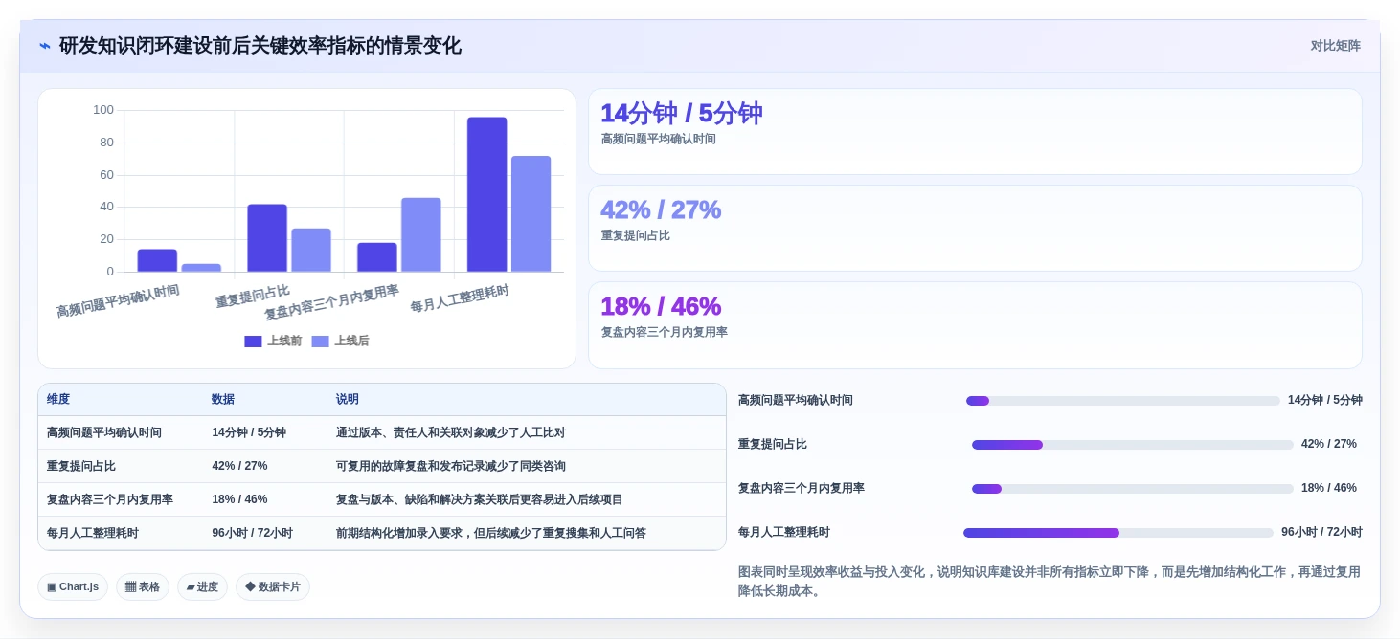This screenshot has width=1400, height=639.
Task: Click the summary paragraph starting 图表同时呈现效率收益
Action: [1050, 582]
